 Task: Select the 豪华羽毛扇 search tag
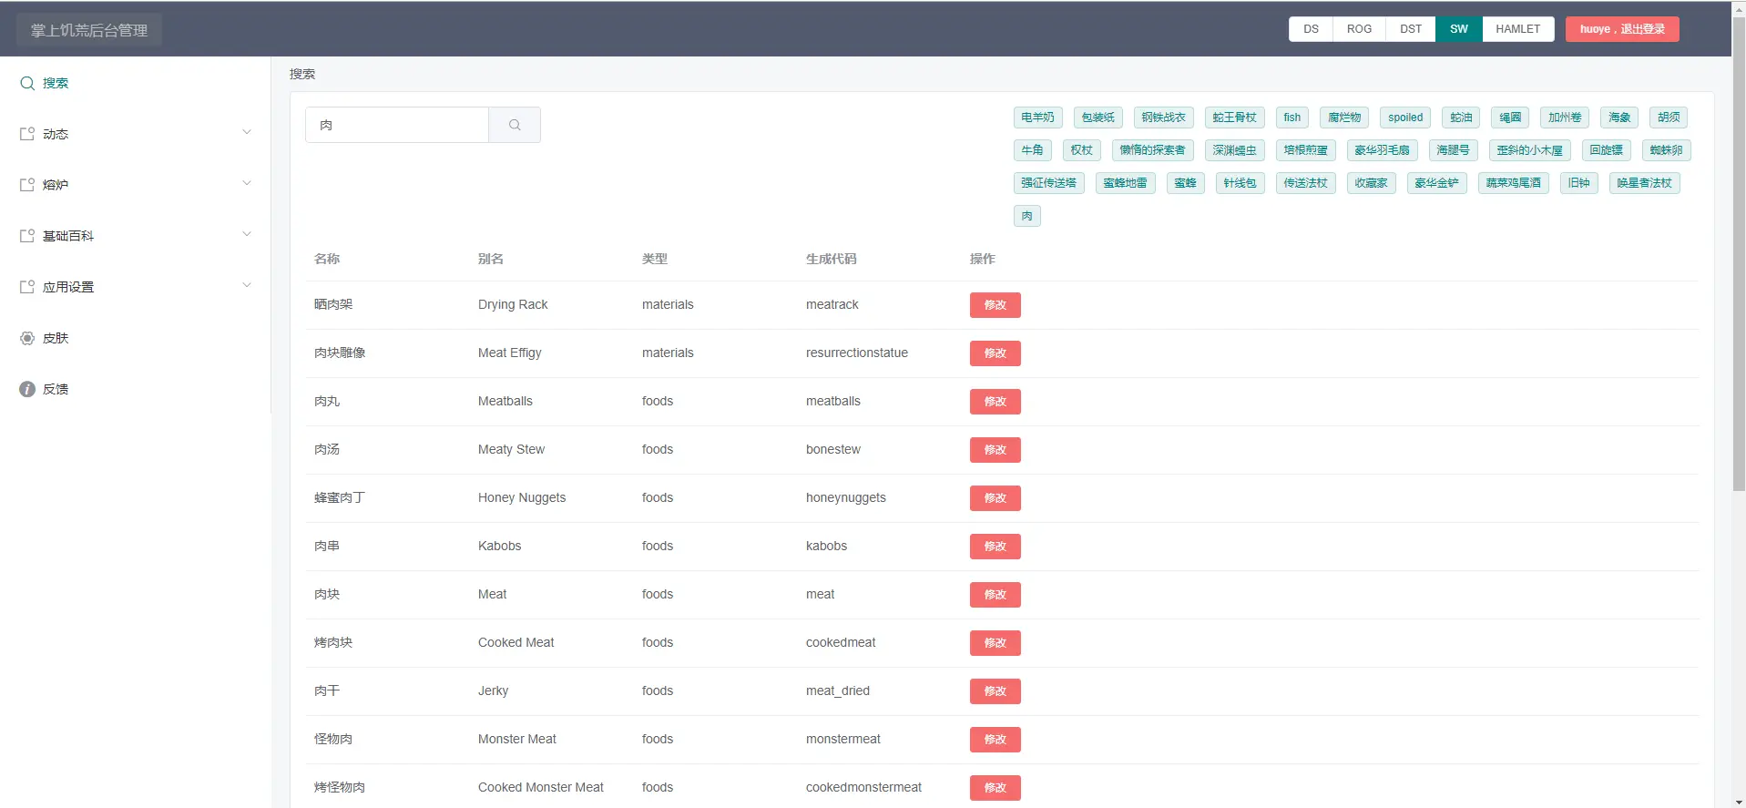[1382, 150]
